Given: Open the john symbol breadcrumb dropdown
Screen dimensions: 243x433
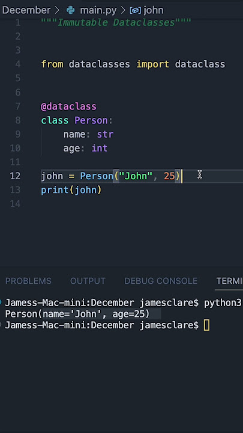Looking at the screenshot, I should (154, 10).
